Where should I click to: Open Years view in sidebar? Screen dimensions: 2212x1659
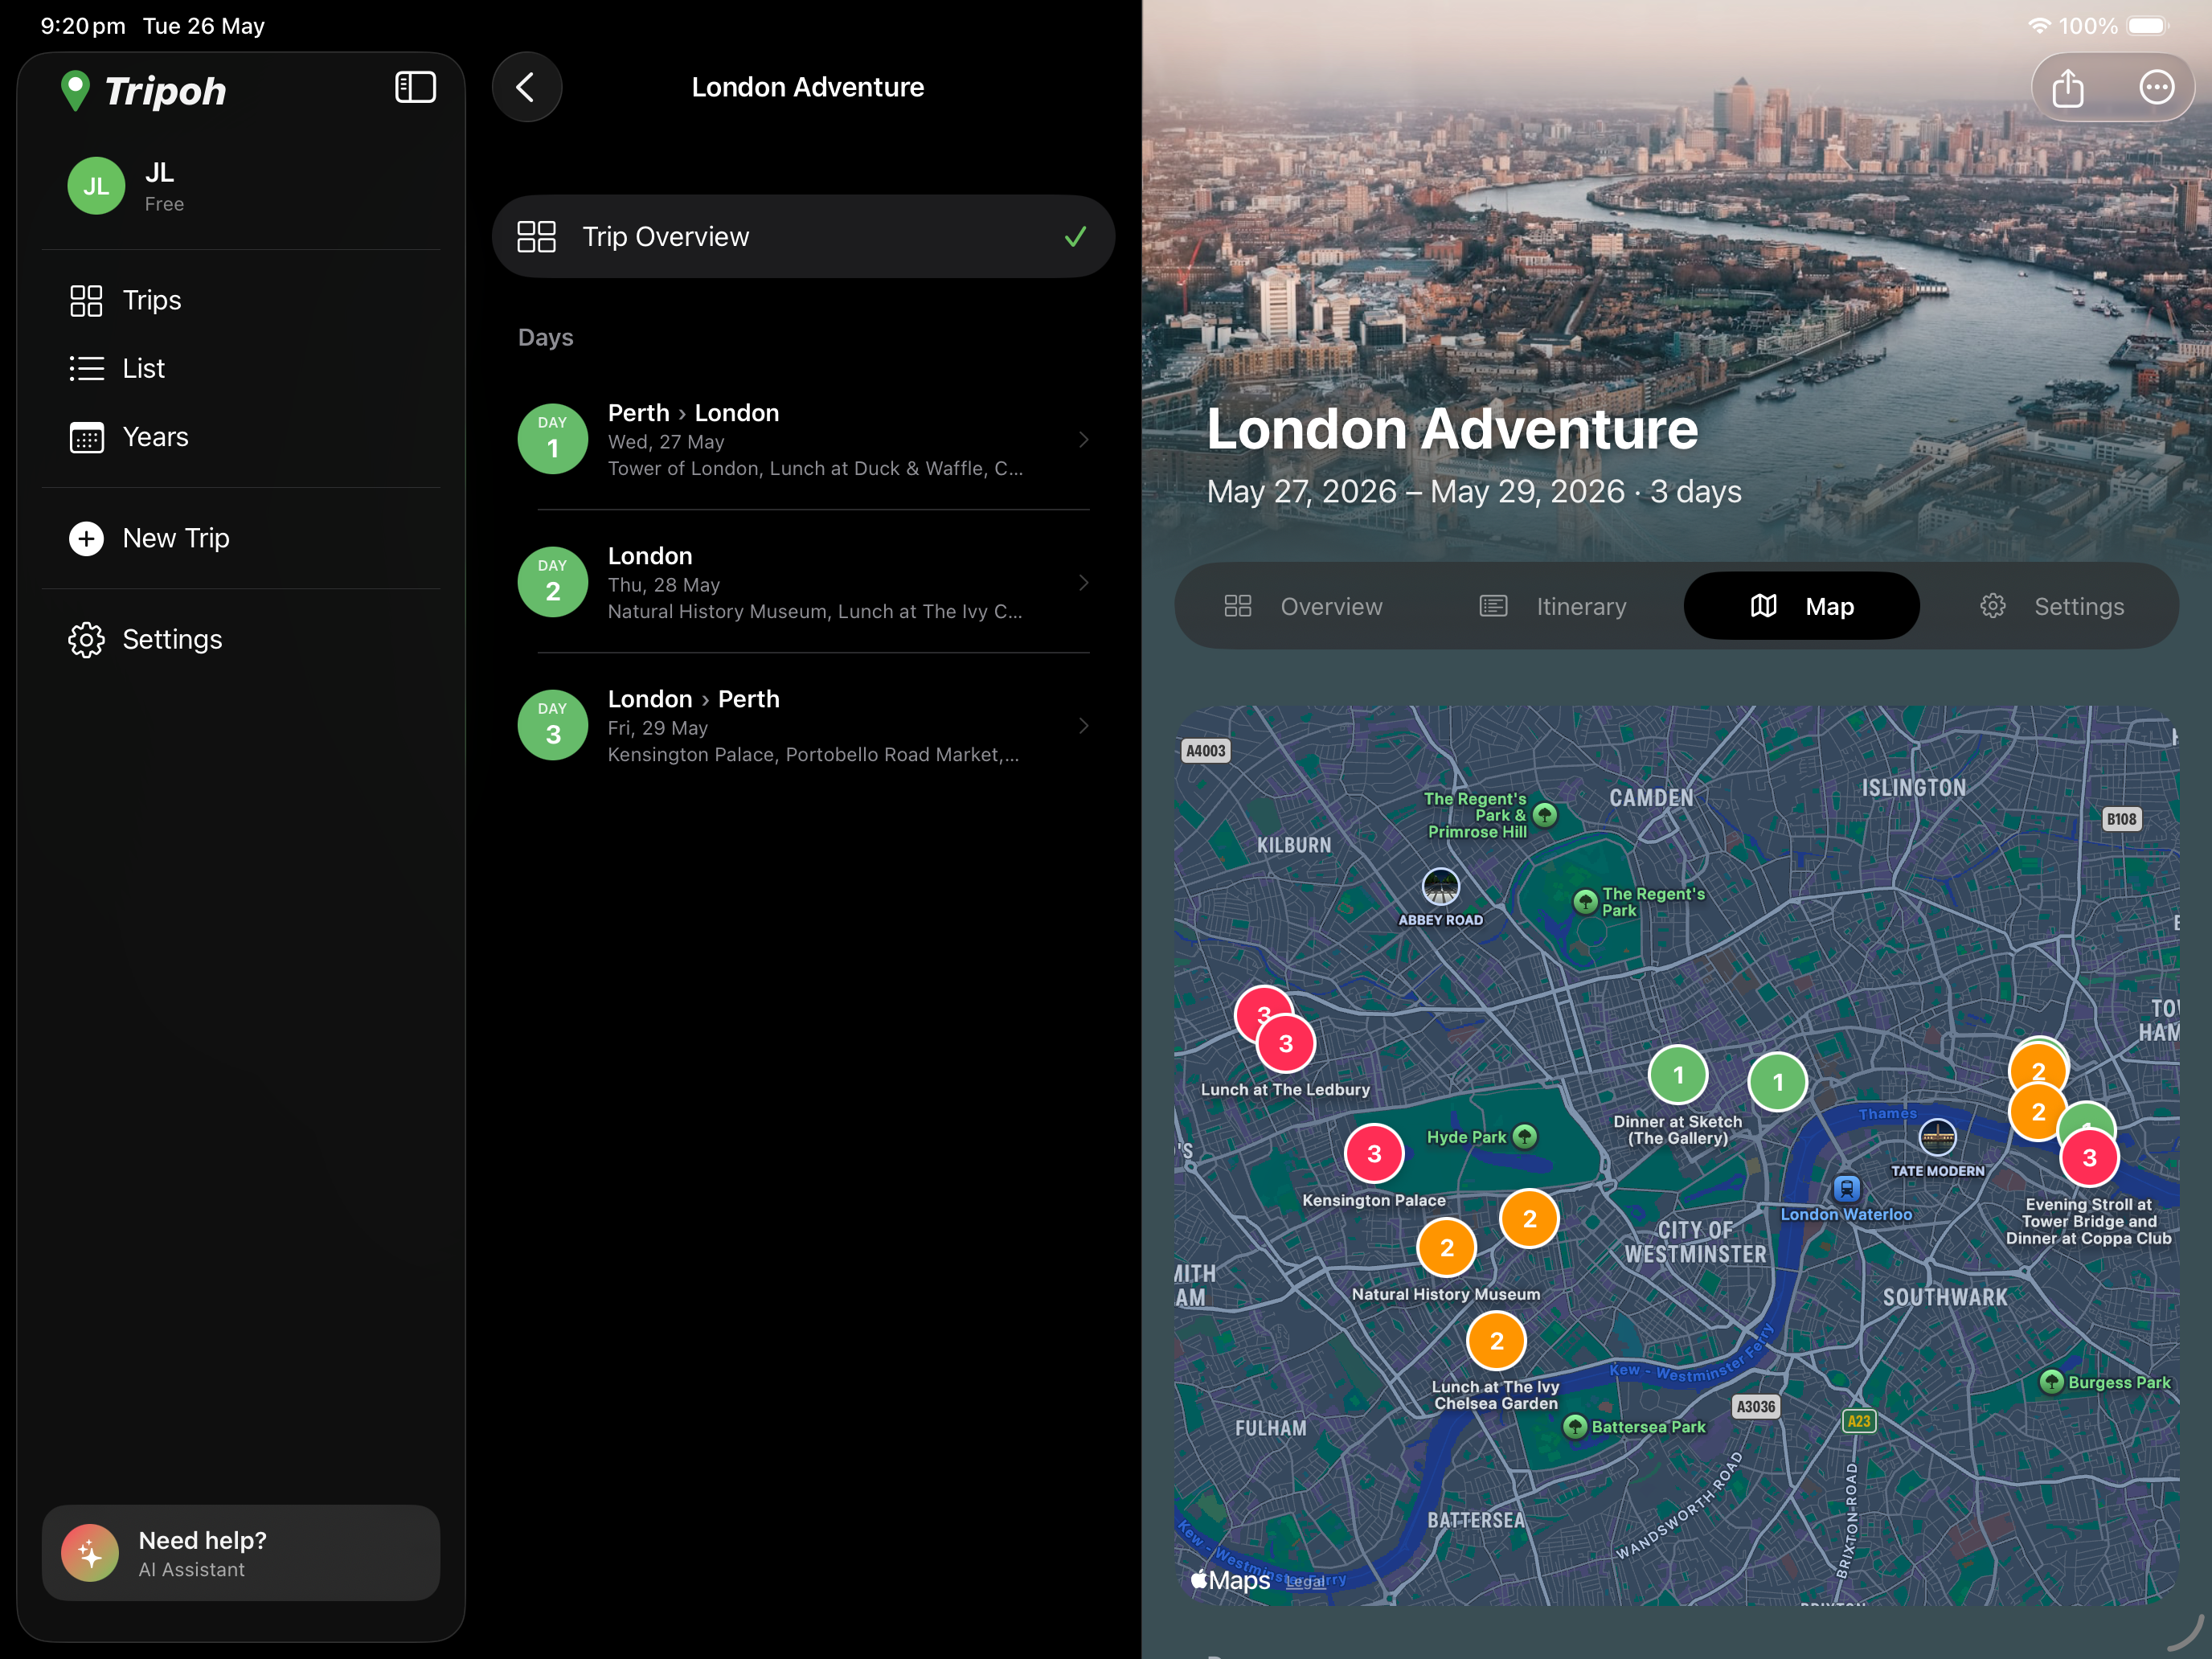click(x=241, y=437)
